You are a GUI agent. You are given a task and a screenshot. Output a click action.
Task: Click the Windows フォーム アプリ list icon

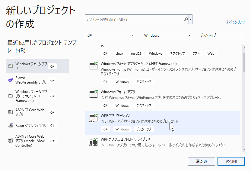[x=94, y=94]
